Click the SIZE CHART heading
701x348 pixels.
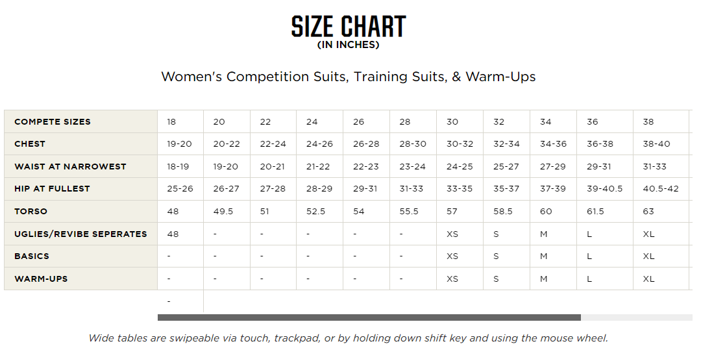click(349, 27)
